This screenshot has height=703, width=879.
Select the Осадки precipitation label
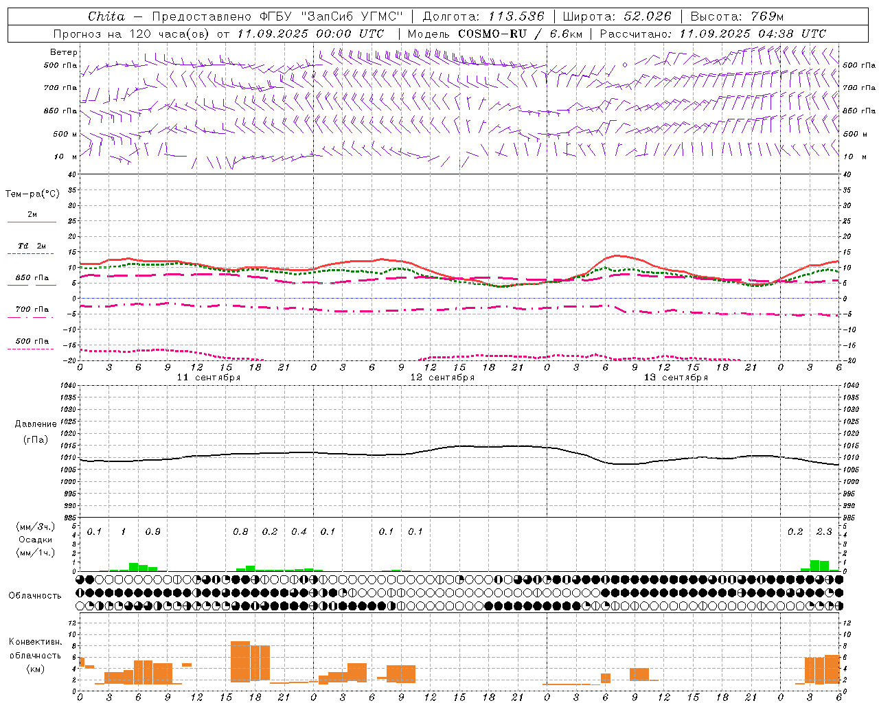point(35,540)
